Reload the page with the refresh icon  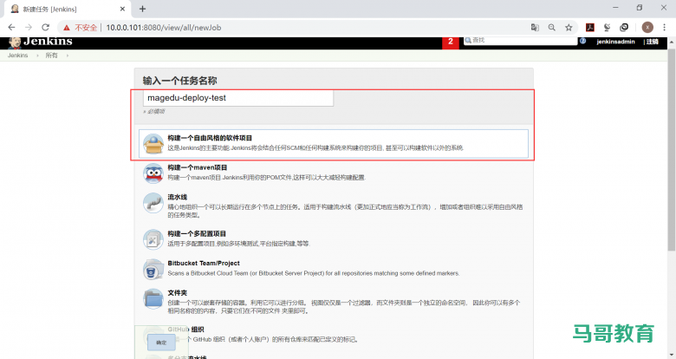[x=45, y=27]
